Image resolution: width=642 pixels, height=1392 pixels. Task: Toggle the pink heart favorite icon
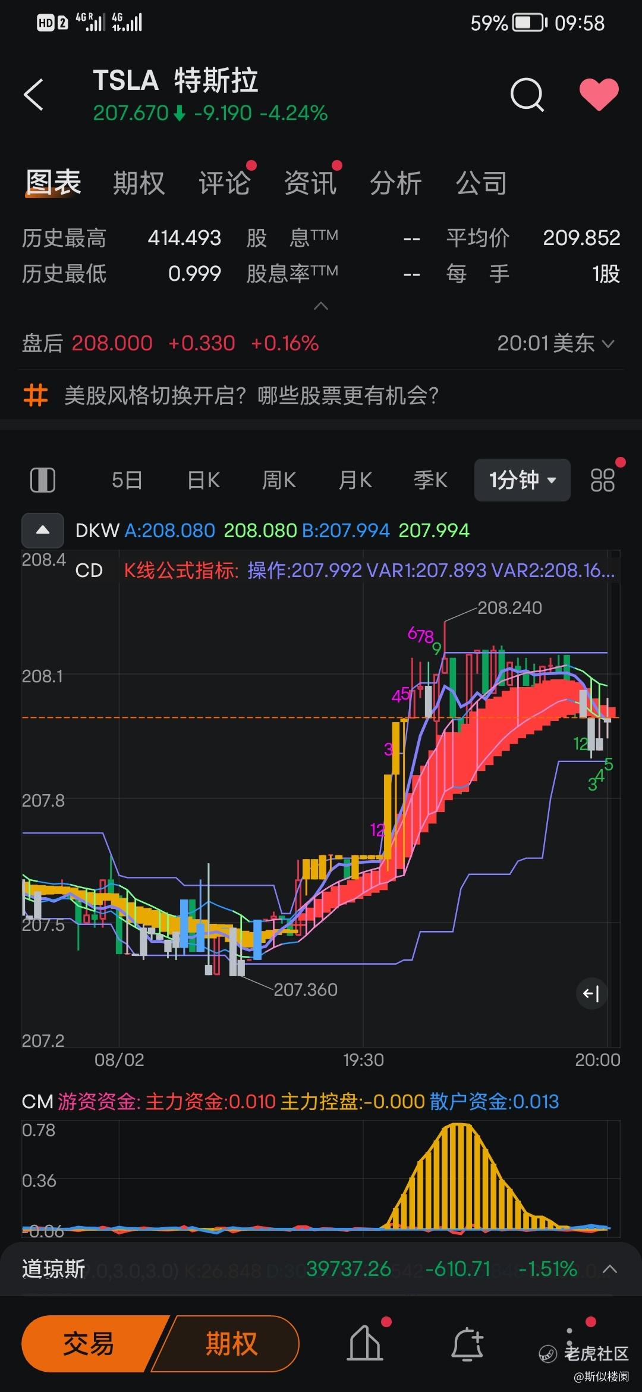[x=599, y=95]
